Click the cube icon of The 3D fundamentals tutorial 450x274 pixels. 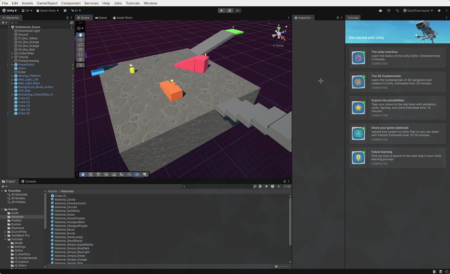[x=359, y=82]
